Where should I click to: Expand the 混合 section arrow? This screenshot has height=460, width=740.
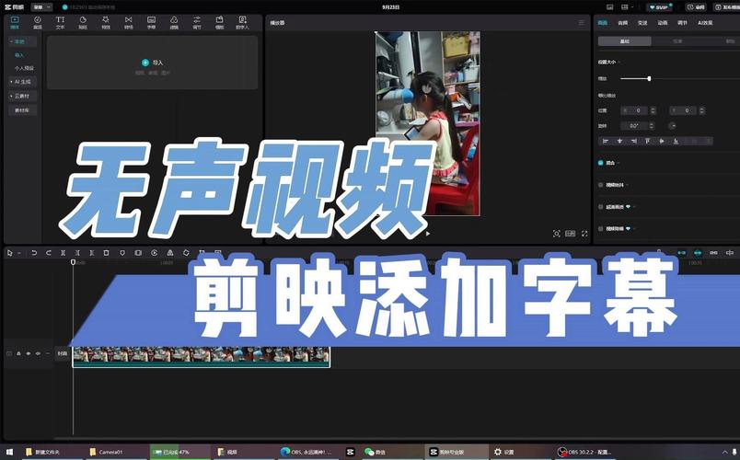(x=618, y=163)
